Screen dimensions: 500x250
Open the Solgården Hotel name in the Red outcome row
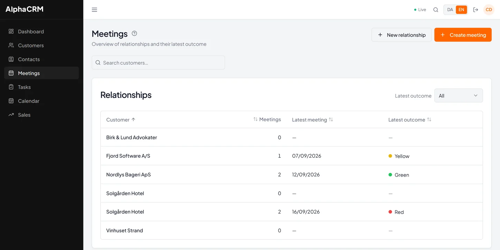point(125,212)
